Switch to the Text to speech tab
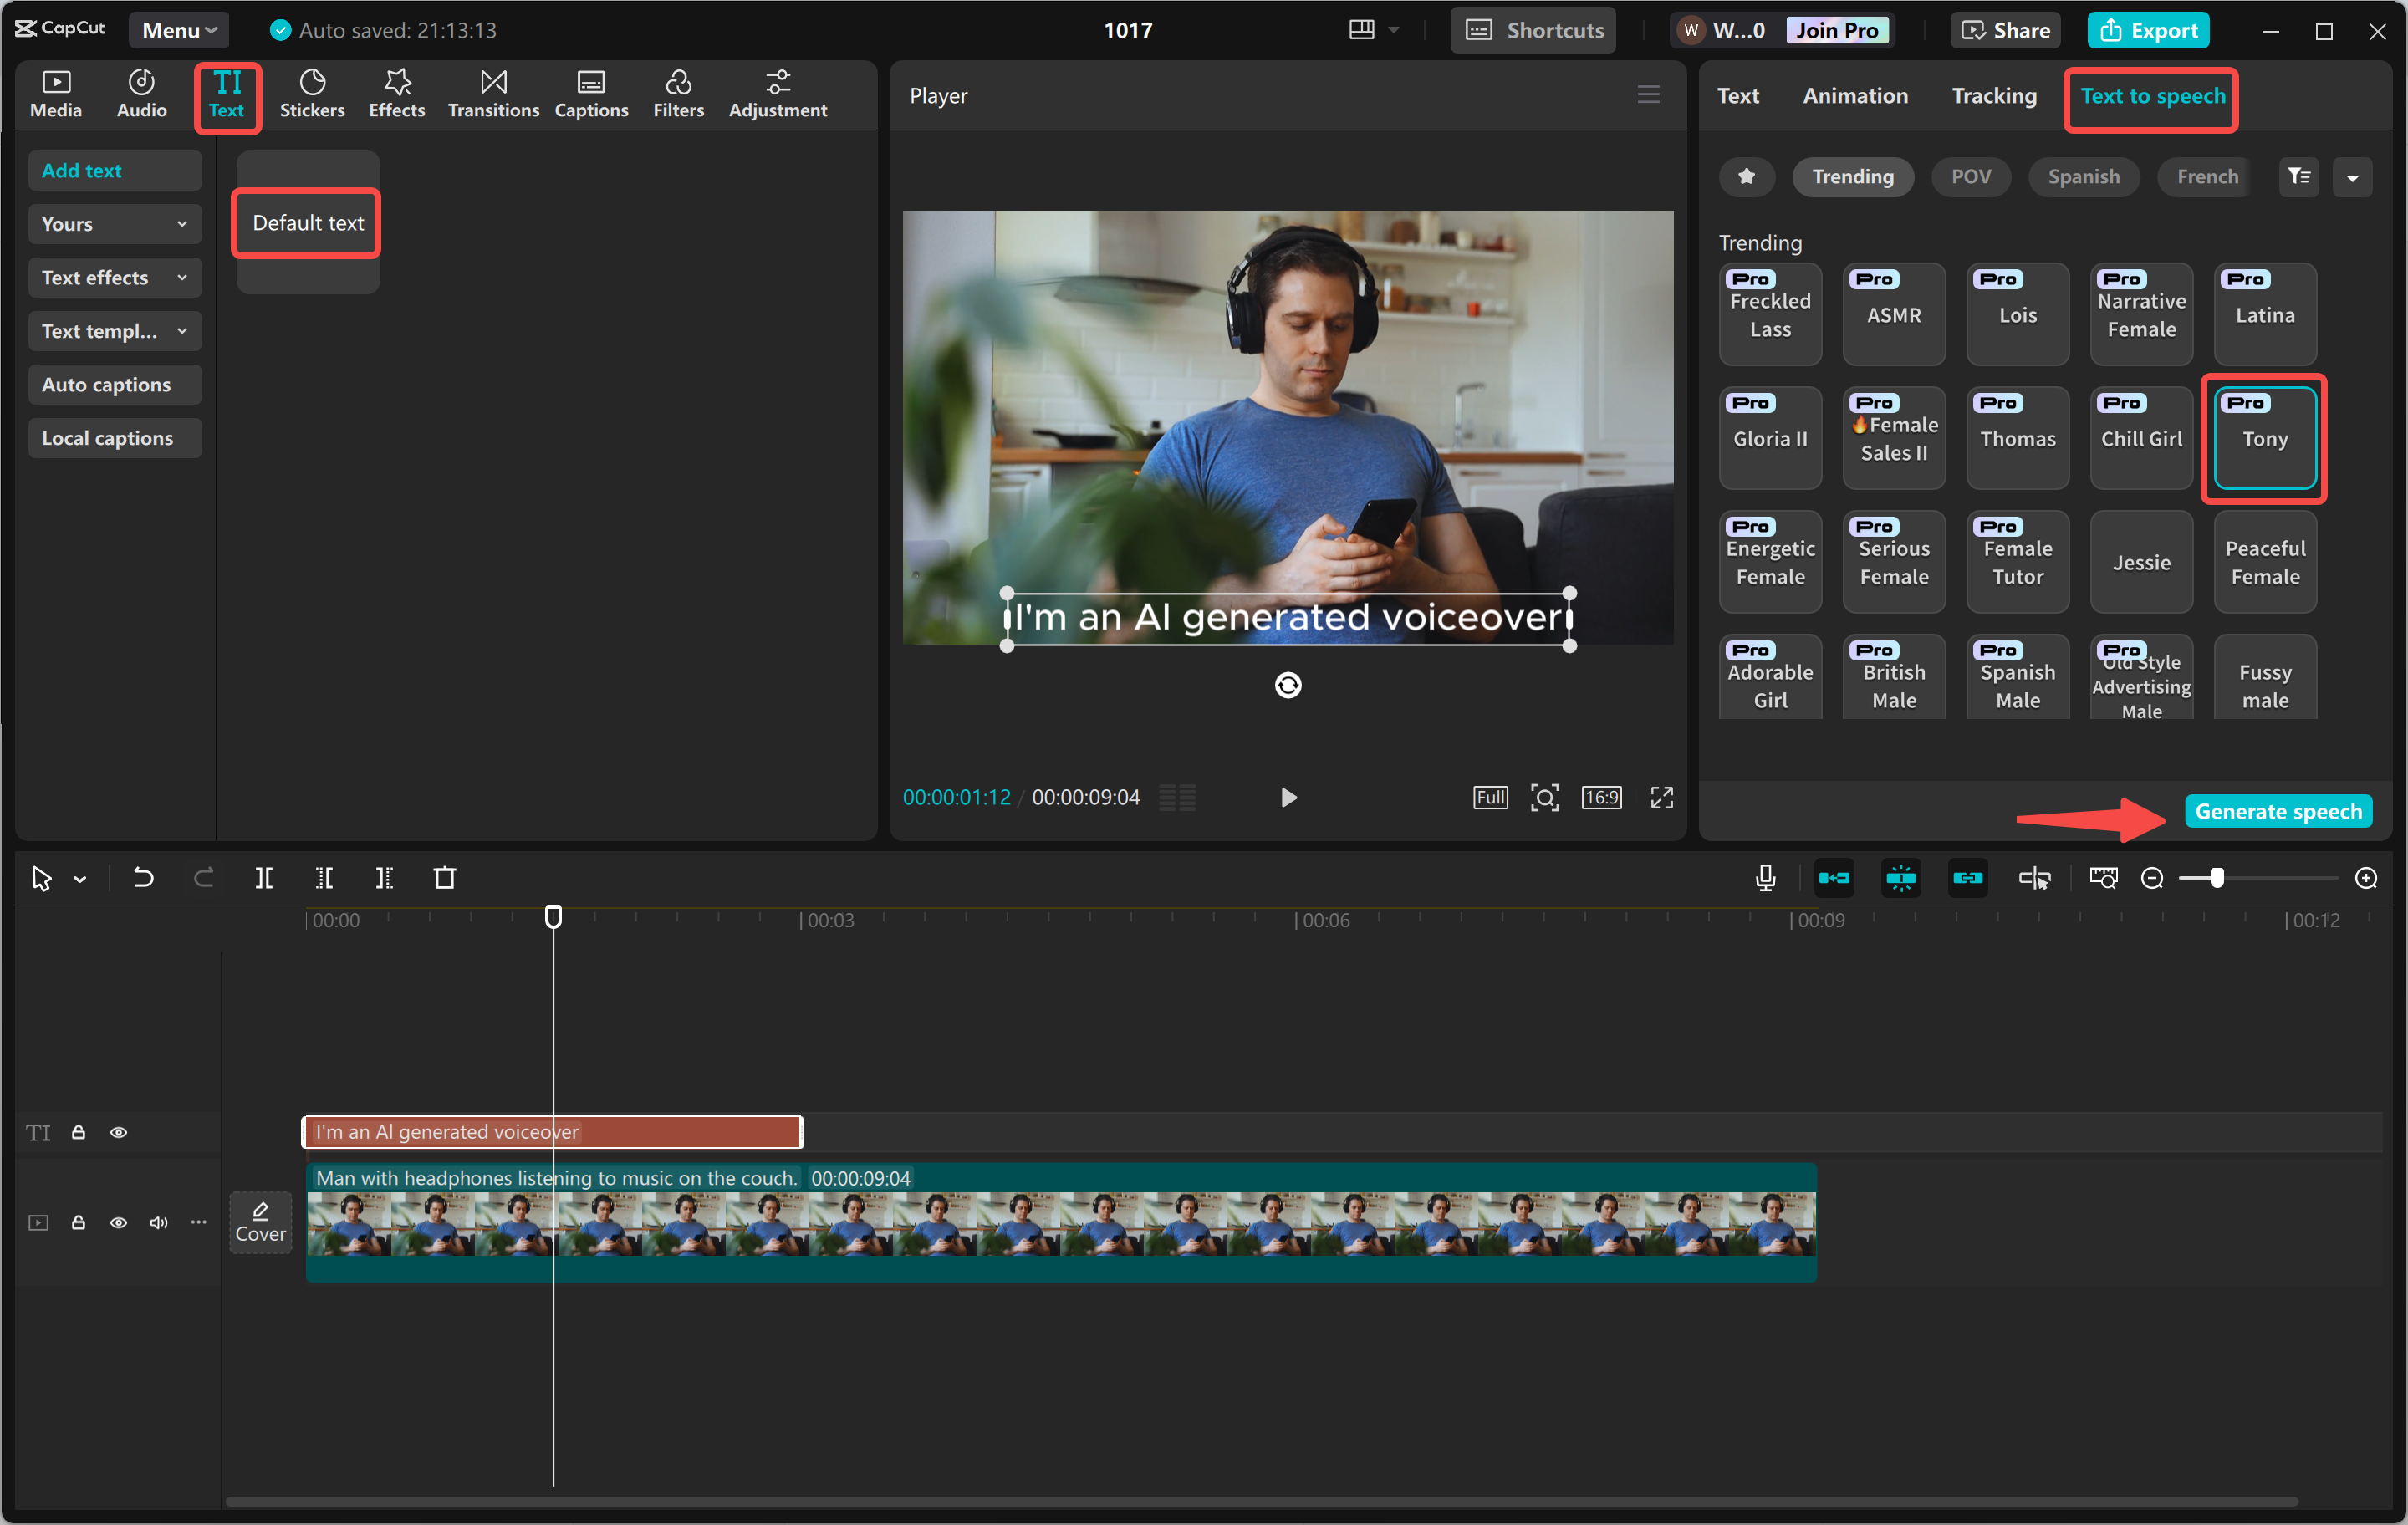Viewport: 2408px width, 1525px height. [2152, 95]
